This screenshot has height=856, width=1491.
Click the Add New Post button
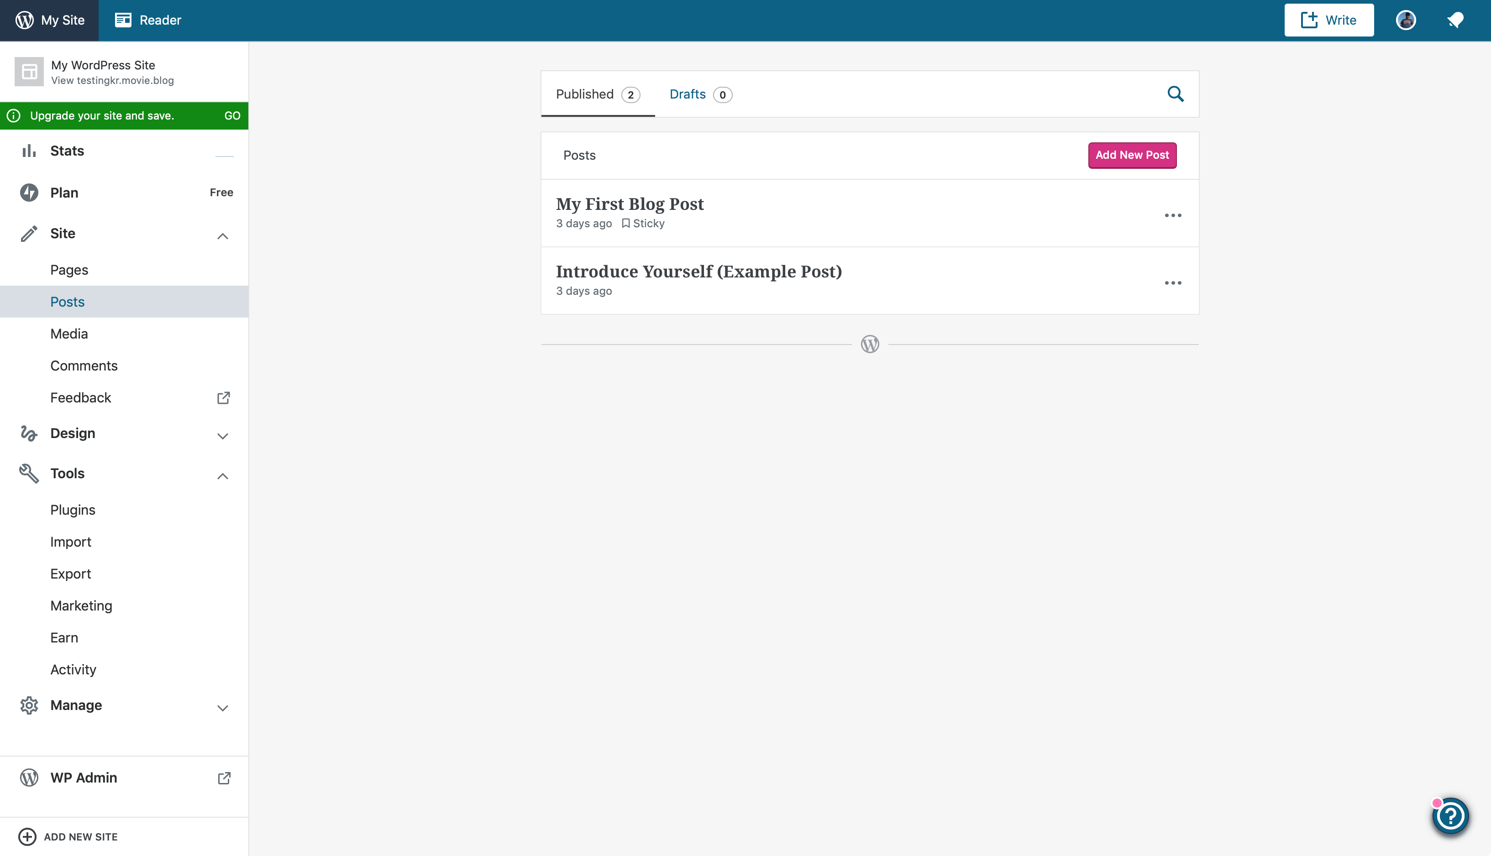pos(1132,155)
